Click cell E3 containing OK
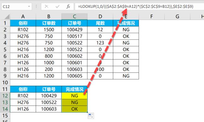Screen dimensions: 204x122 click(126, 36)
